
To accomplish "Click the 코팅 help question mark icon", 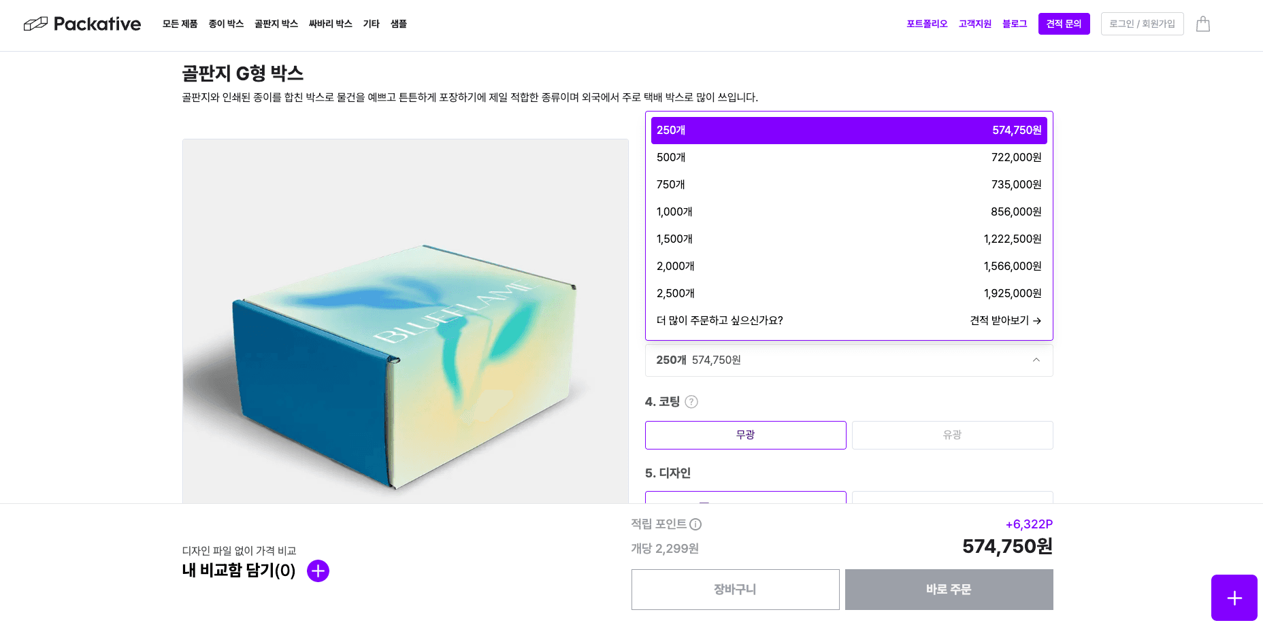I will click(x=691, y=402).
